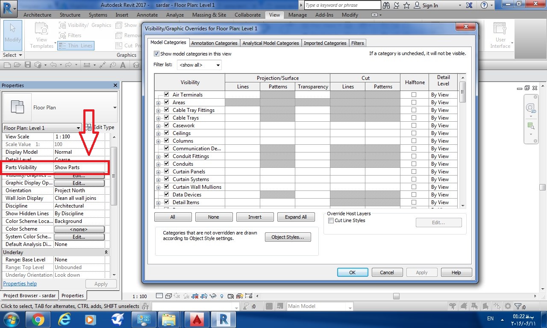547x328 pixels.
Task: Toggle 'Show model categories in this view' checkbox
Action: [x=156, y=54]
